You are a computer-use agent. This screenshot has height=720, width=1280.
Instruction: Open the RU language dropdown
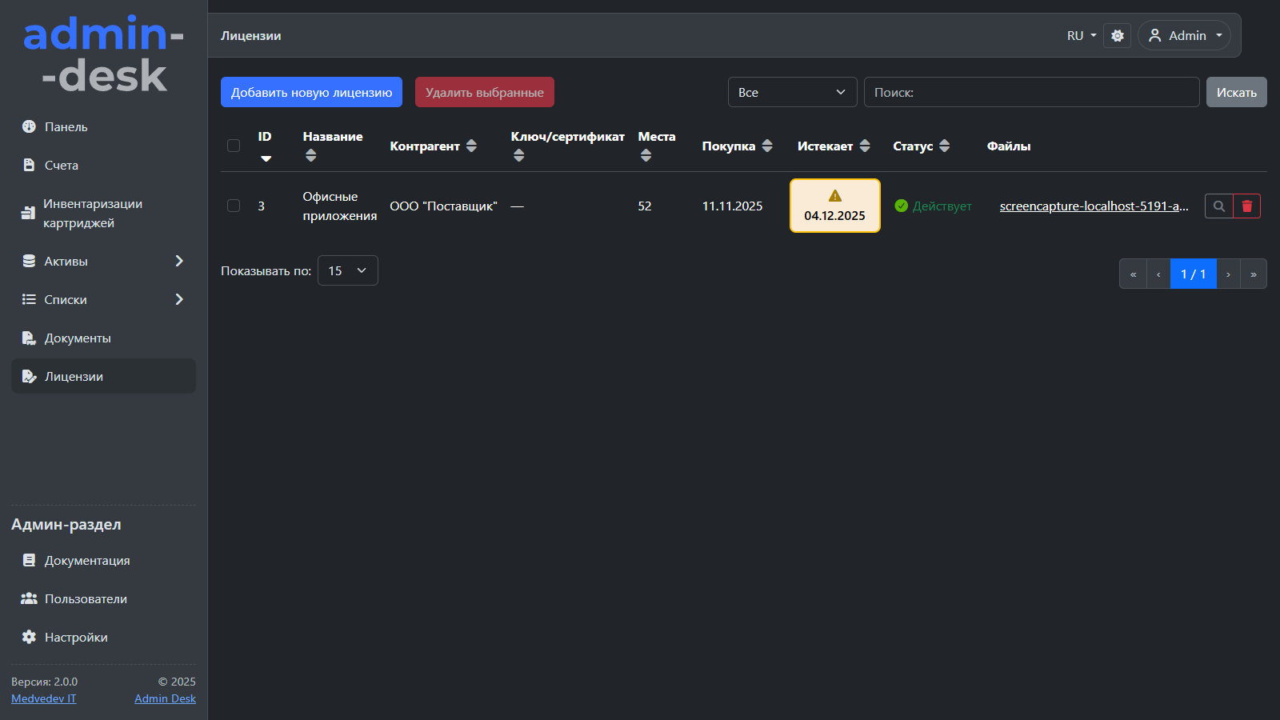click(1081, 36)
